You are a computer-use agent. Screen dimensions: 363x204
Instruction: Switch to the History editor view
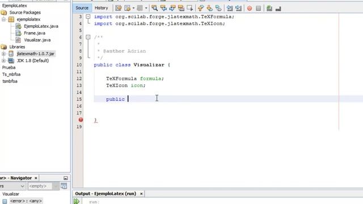coord(102,8)
